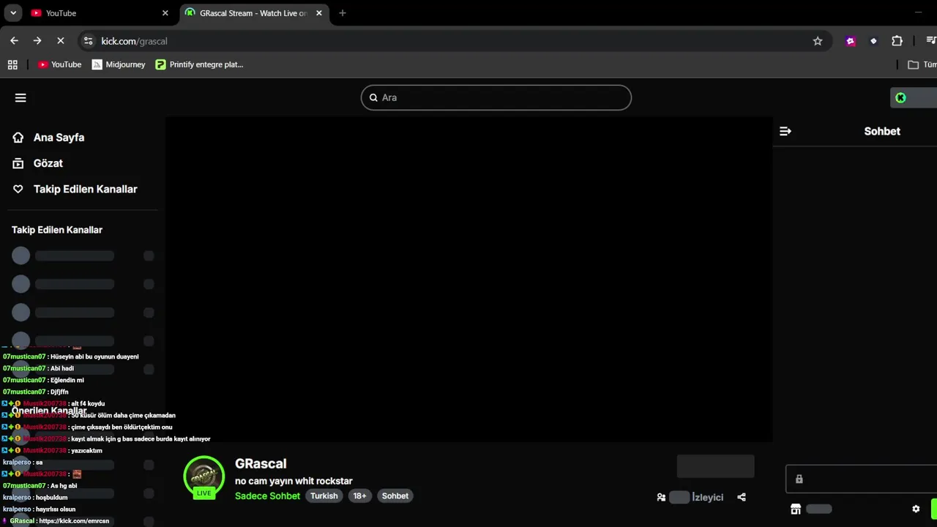
Task: Click the LIVE badge under avatar
Action: (x=204, y=493)
